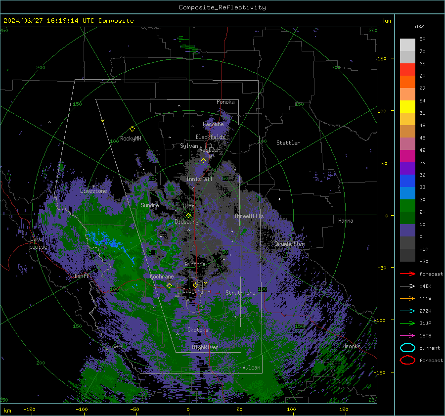Click the yellow diamond marker below Cochrane

pyautogui.click(x=169, y=285)
